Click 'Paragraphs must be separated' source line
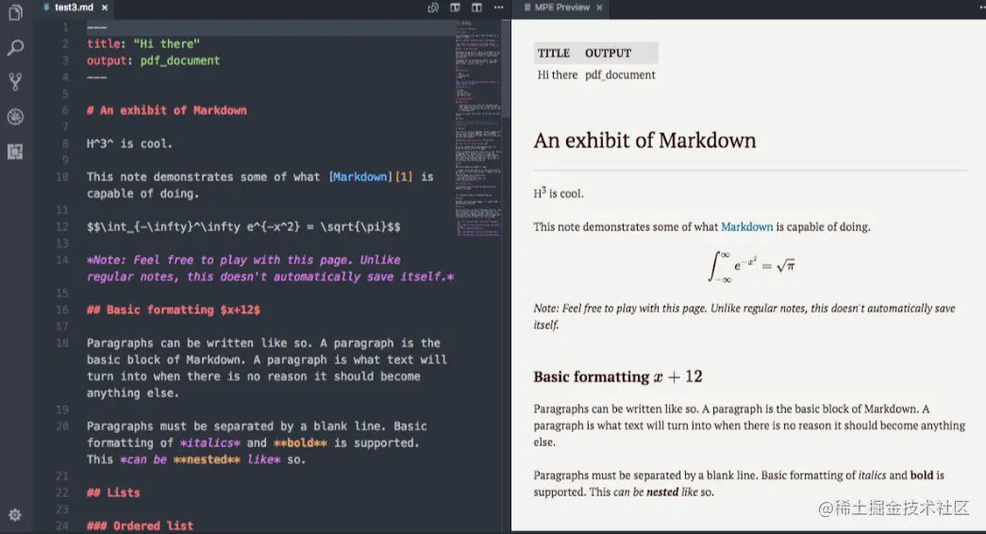The image size is (986, 534). pyautogui.click(x=257, y=442)
